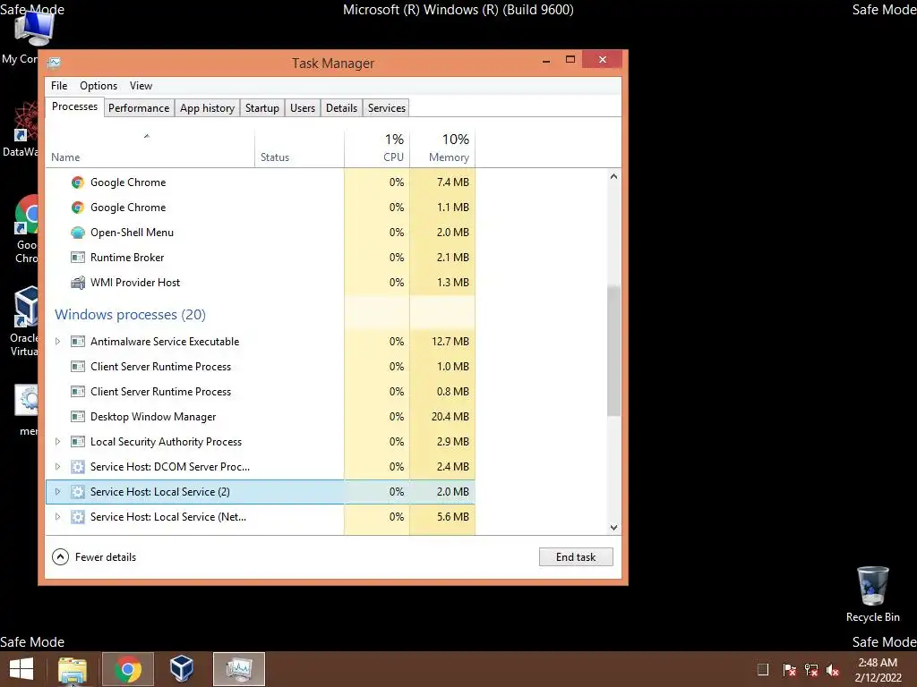Click the first Google Chrome process icon
Image resolution: width=917 pixels, height=687 pixels.
click(x=77, y=182)
